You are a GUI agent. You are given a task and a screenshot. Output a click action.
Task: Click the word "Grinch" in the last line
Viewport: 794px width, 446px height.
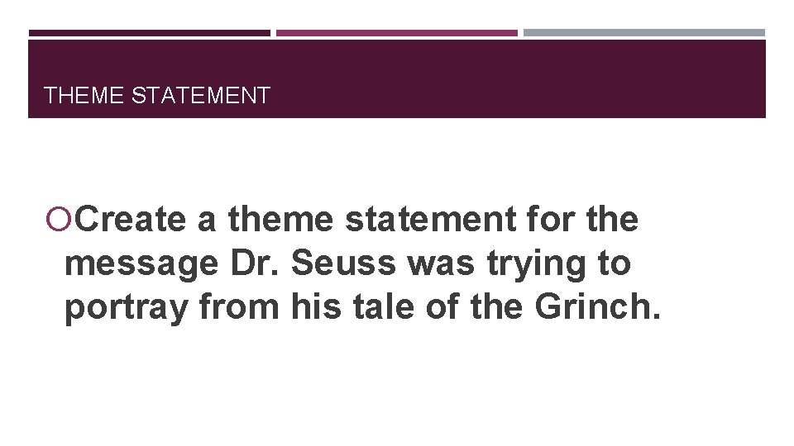coord(594,307)
